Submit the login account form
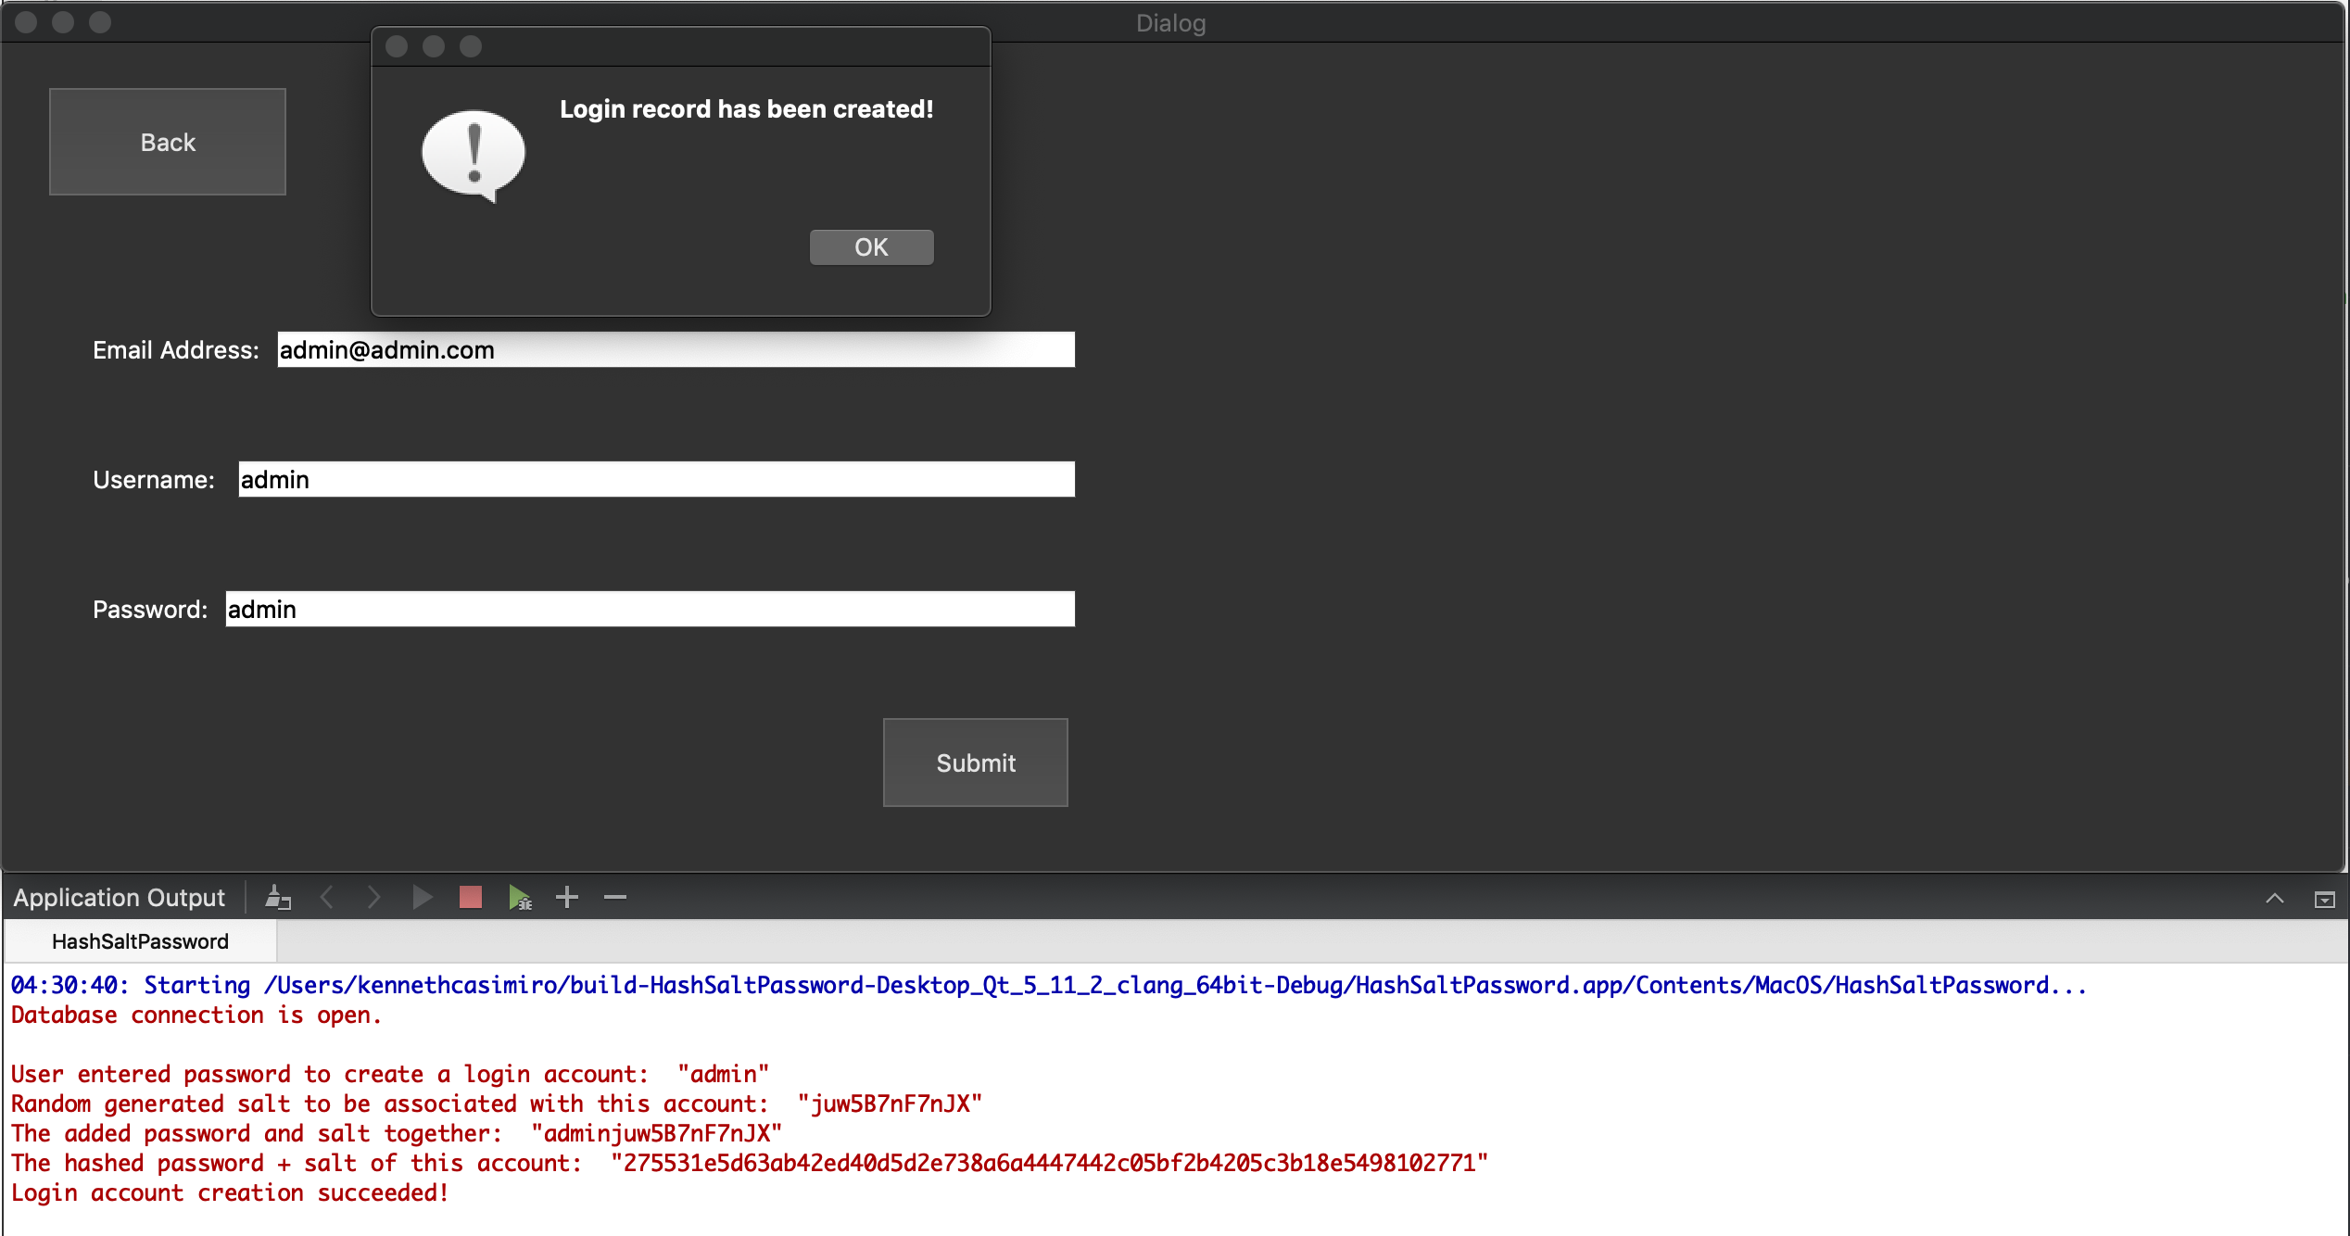2350x1236 pixels. [976, 763]
